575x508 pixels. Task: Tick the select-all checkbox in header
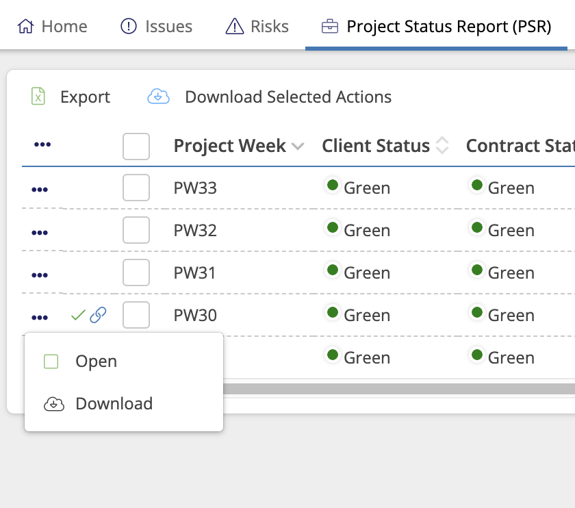tap(136, 146)
